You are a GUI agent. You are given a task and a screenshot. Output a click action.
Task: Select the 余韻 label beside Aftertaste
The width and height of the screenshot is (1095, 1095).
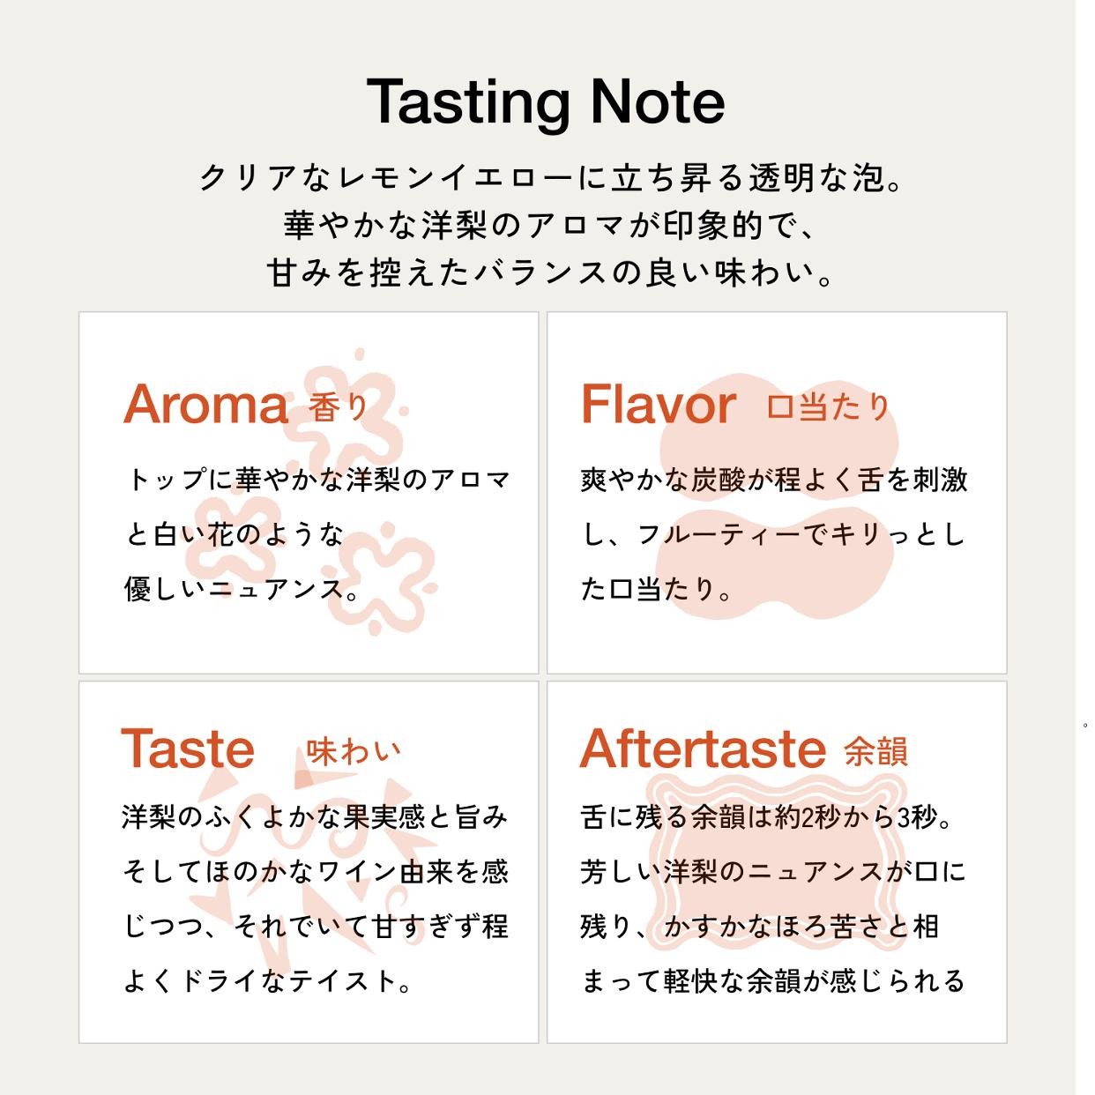tap(875, 751)
